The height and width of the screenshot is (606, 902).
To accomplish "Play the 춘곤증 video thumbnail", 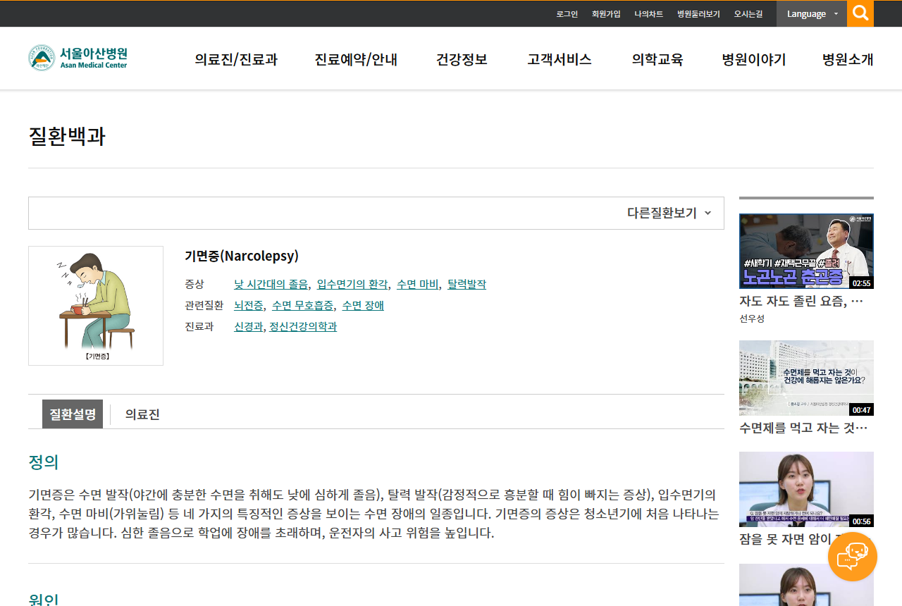I will (x=806, y=251).
